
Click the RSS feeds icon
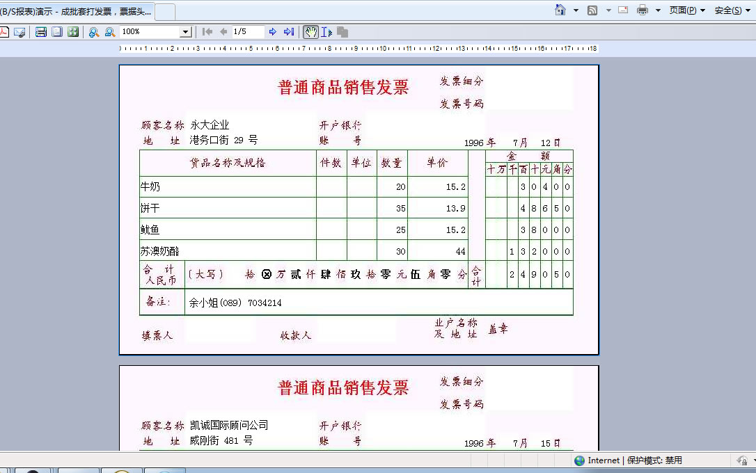pyautogui.click(x=592, y=10)
